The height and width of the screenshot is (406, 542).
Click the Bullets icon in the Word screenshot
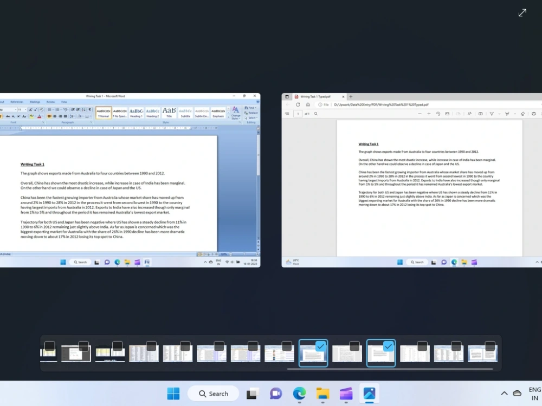pos(49,109)
